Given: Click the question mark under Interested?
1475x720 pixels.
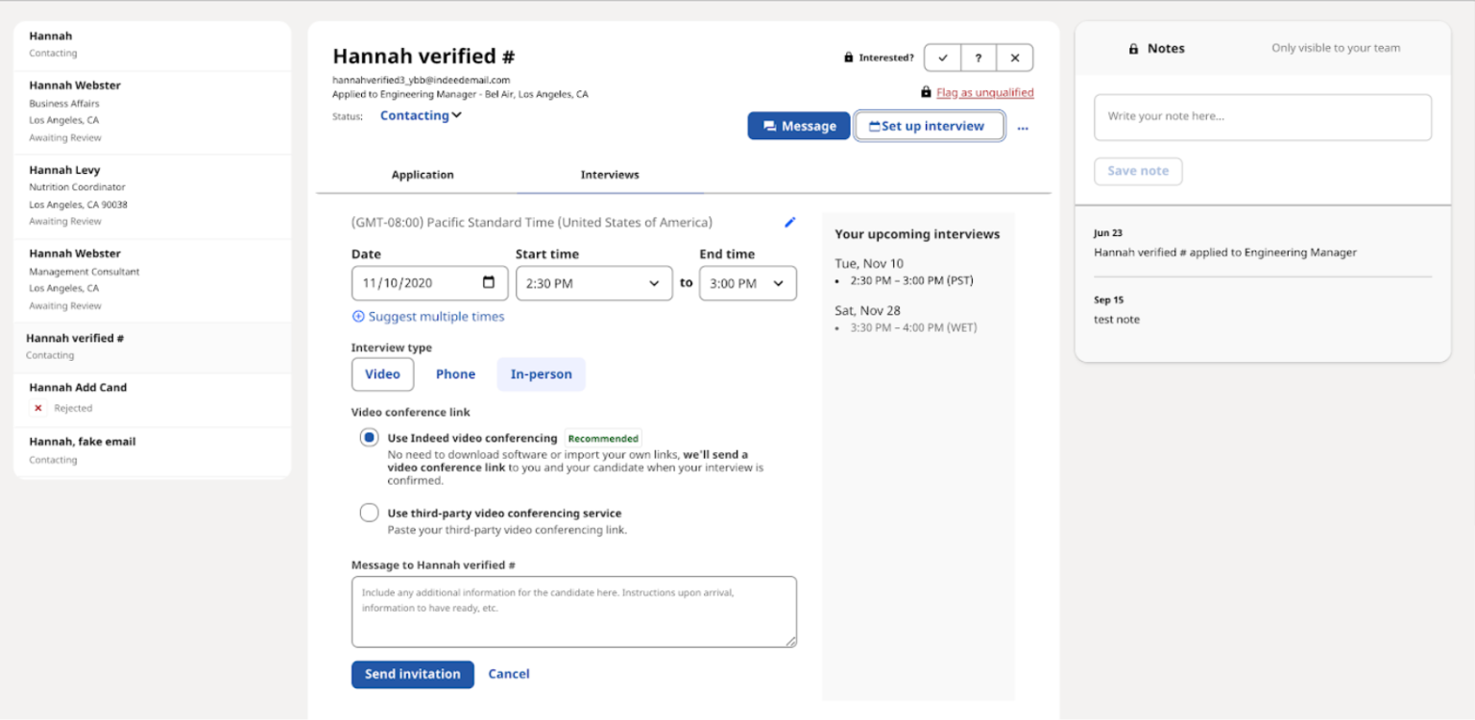Looking at the screenshot, I should coord(979,58).
